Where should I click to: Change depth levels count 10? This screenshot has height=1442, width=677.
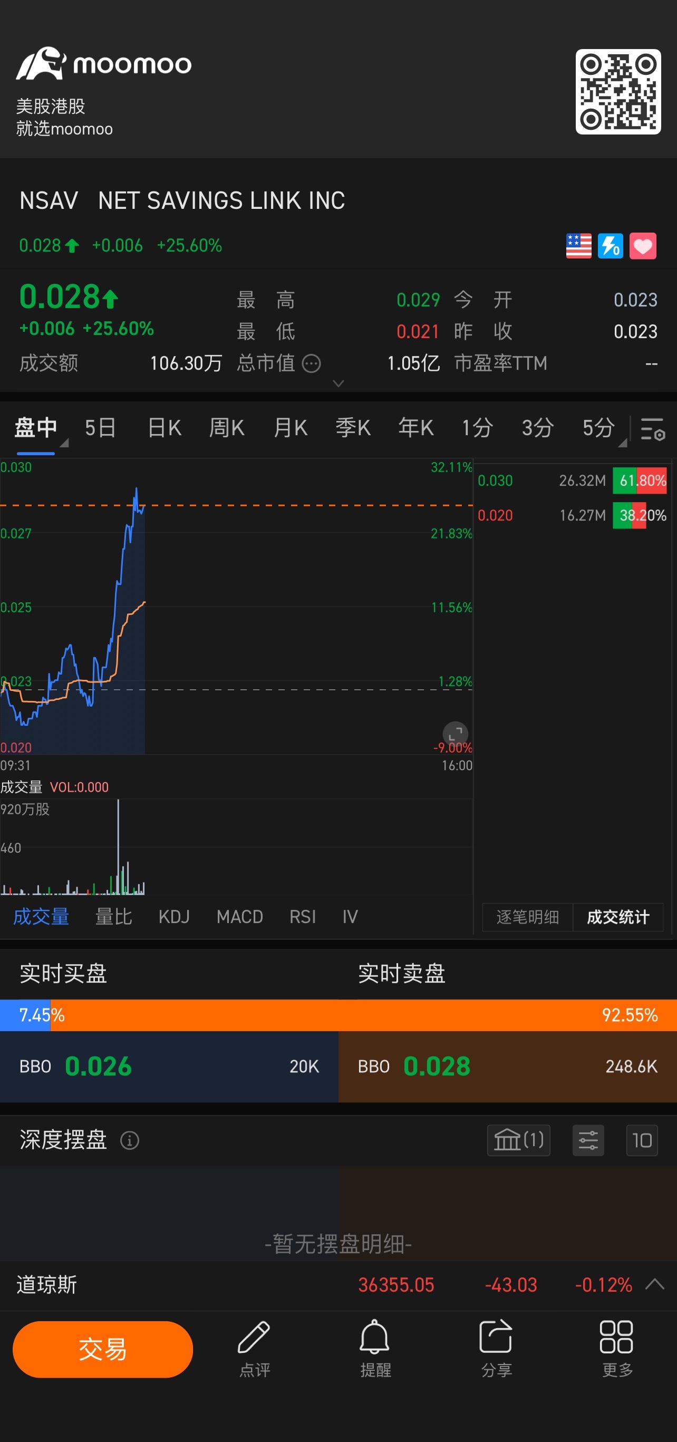click(x=642, y=1140)
